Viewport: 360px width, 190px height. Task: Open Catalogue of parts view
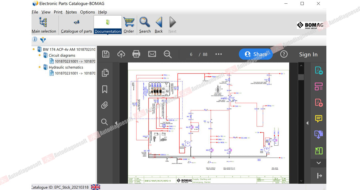(x=76, y=25)
